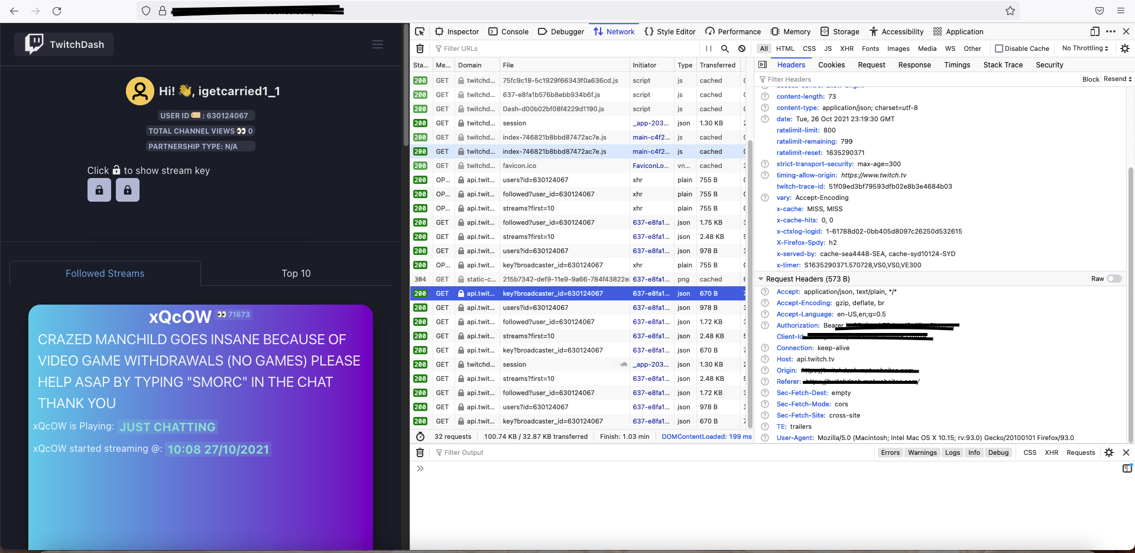This screenshot has width=1135, height=553.
Task: Collapse the Request Headers section
Action: coord(761,279)
